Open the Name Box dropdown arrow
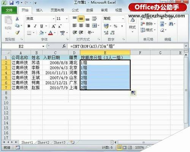 [x=43, y=46]
